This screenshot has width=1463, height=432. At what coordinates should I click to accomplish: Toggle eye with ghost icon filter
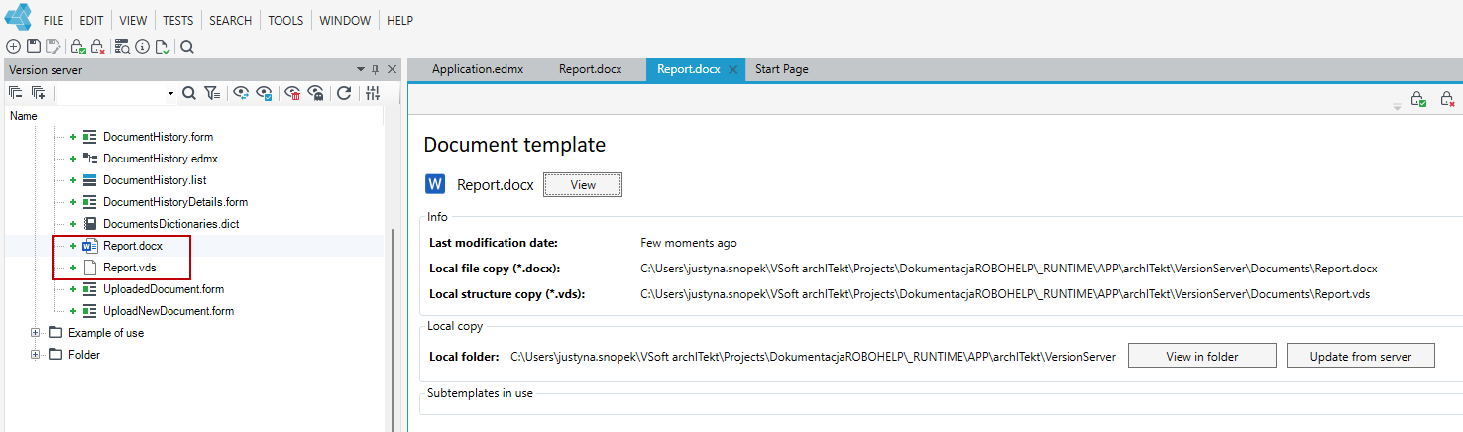click(x=316, y=93)
